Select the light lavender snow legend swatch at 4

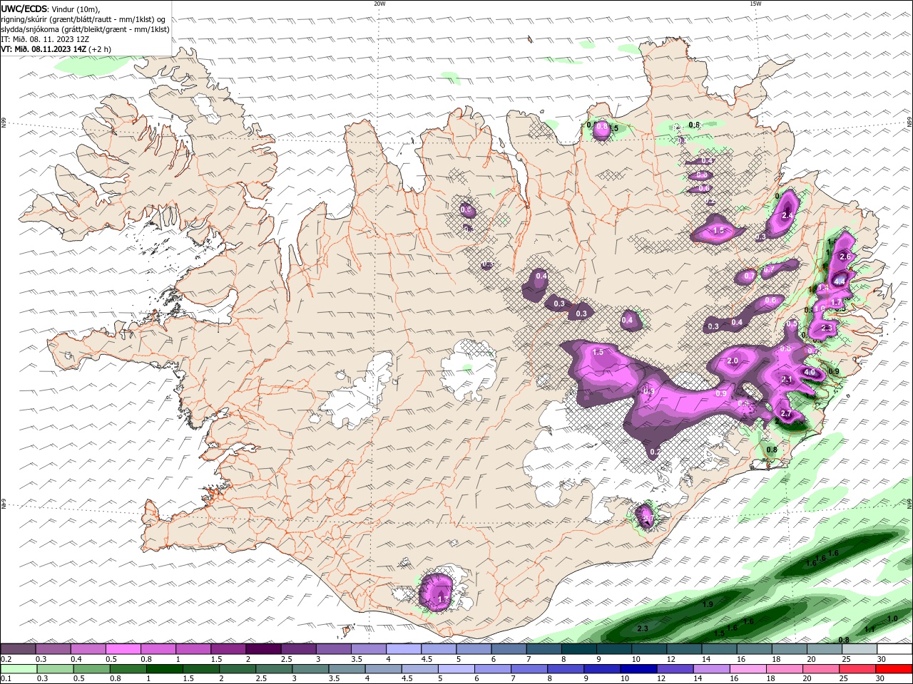click(x=404, y=649)
